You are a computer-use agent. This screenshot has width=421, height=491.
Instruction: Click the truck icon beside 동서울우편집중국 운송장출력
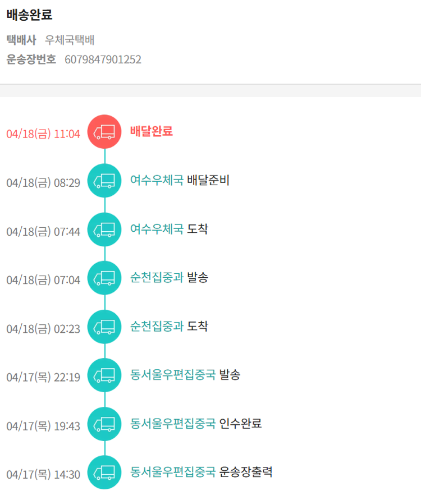pos(104,472)
